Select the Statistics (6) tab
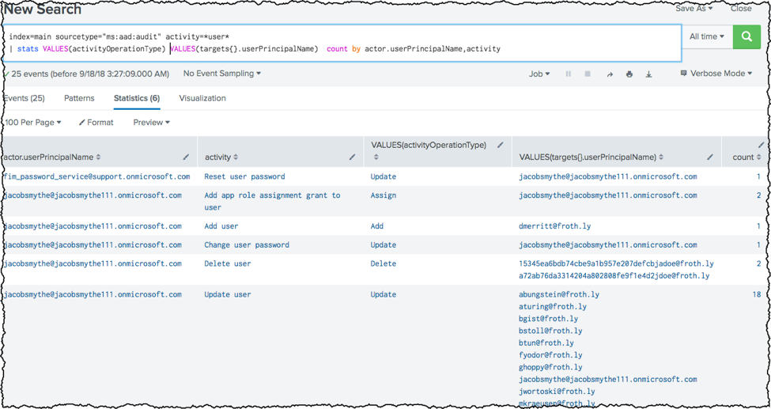The image size is (771, 409). pos(137,98)
